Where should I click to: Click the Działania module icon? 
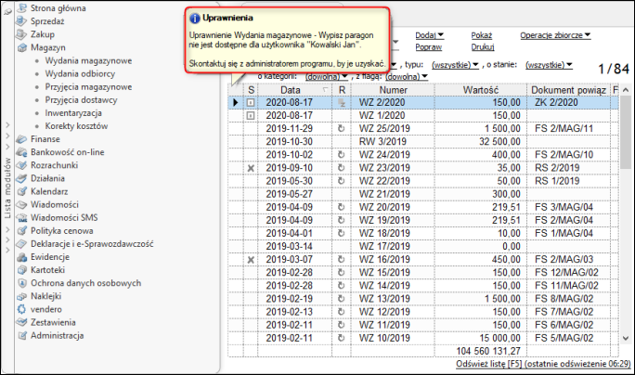click(x=22, y=178)
